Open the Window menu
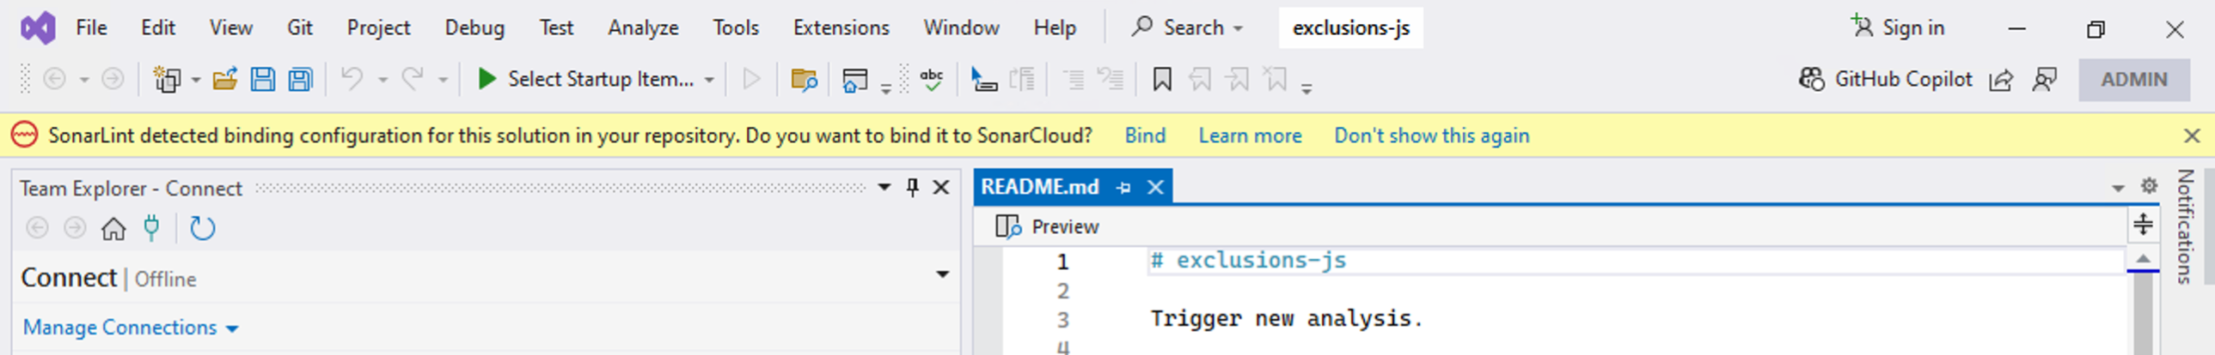This screenshot has width=2215, height=355. [961, 27]
